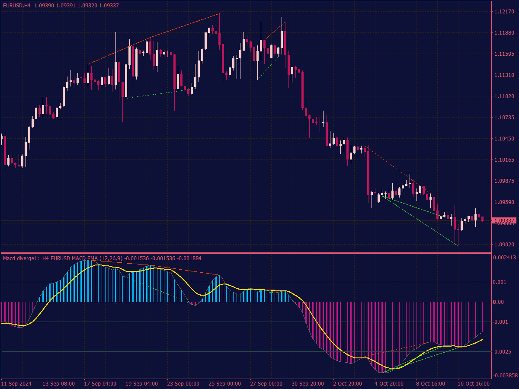The image size is (519, 389).
Task: Click the 10 Oct 16:00 timestamp label
Action: 473,383
